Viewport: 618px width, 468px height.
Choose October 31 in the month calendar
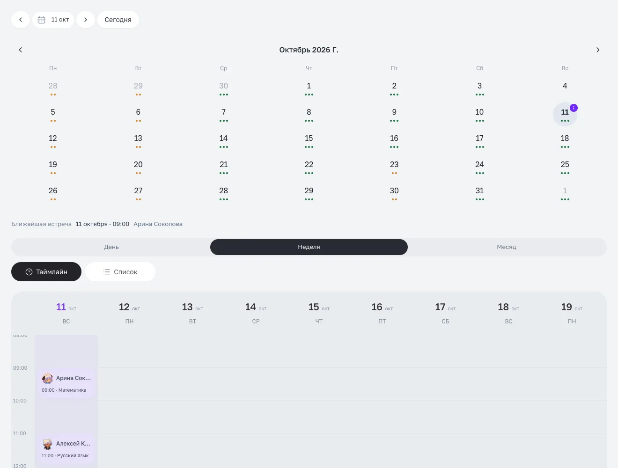click(x=479, y=193)
